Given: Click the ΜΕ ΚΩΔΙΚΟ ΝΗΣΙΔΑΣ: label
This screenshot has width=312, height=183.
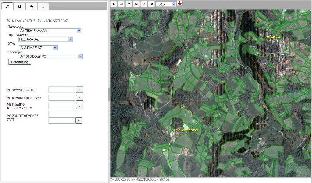Looking at the screenshot, I should click(x=24, y=98).
